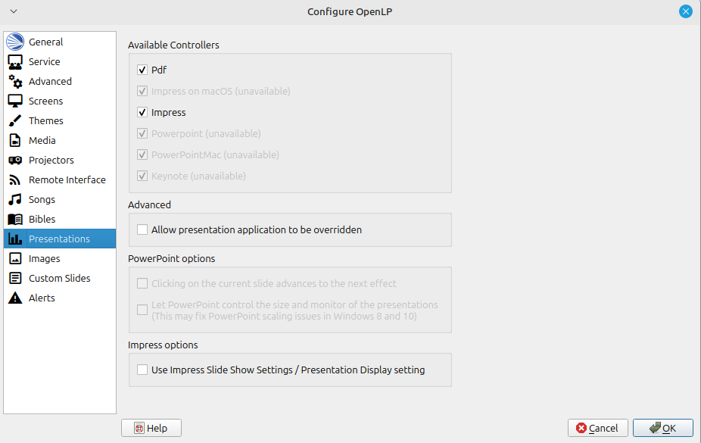The image size is (701, 443).
Task: Click the Alerts warning triangle icon
Action: point(15,298)
